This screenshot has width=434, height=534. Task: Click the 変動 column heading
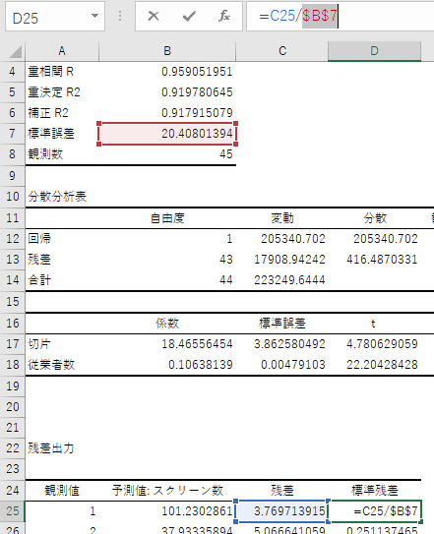tap(282, 218)
